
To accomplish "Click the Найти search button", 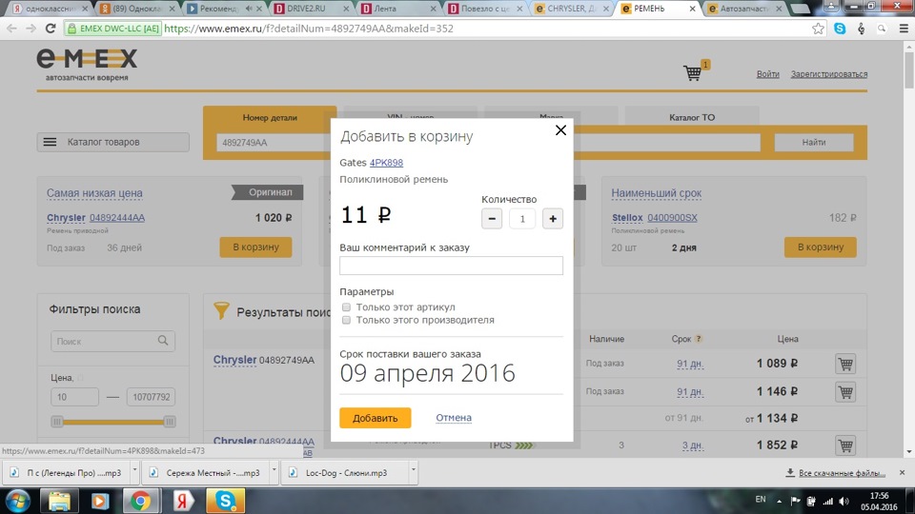I will (x=813, y=142).
